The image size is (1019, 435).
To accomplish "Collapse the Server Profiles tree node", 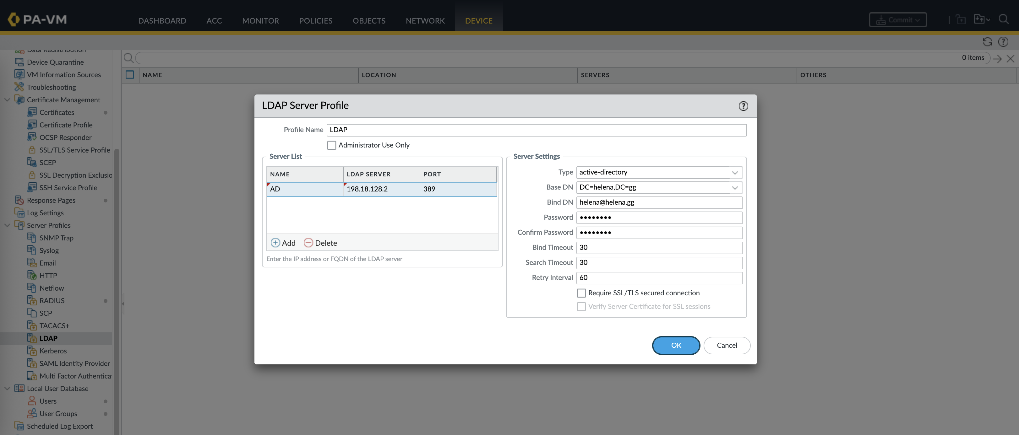I will 7,225.
